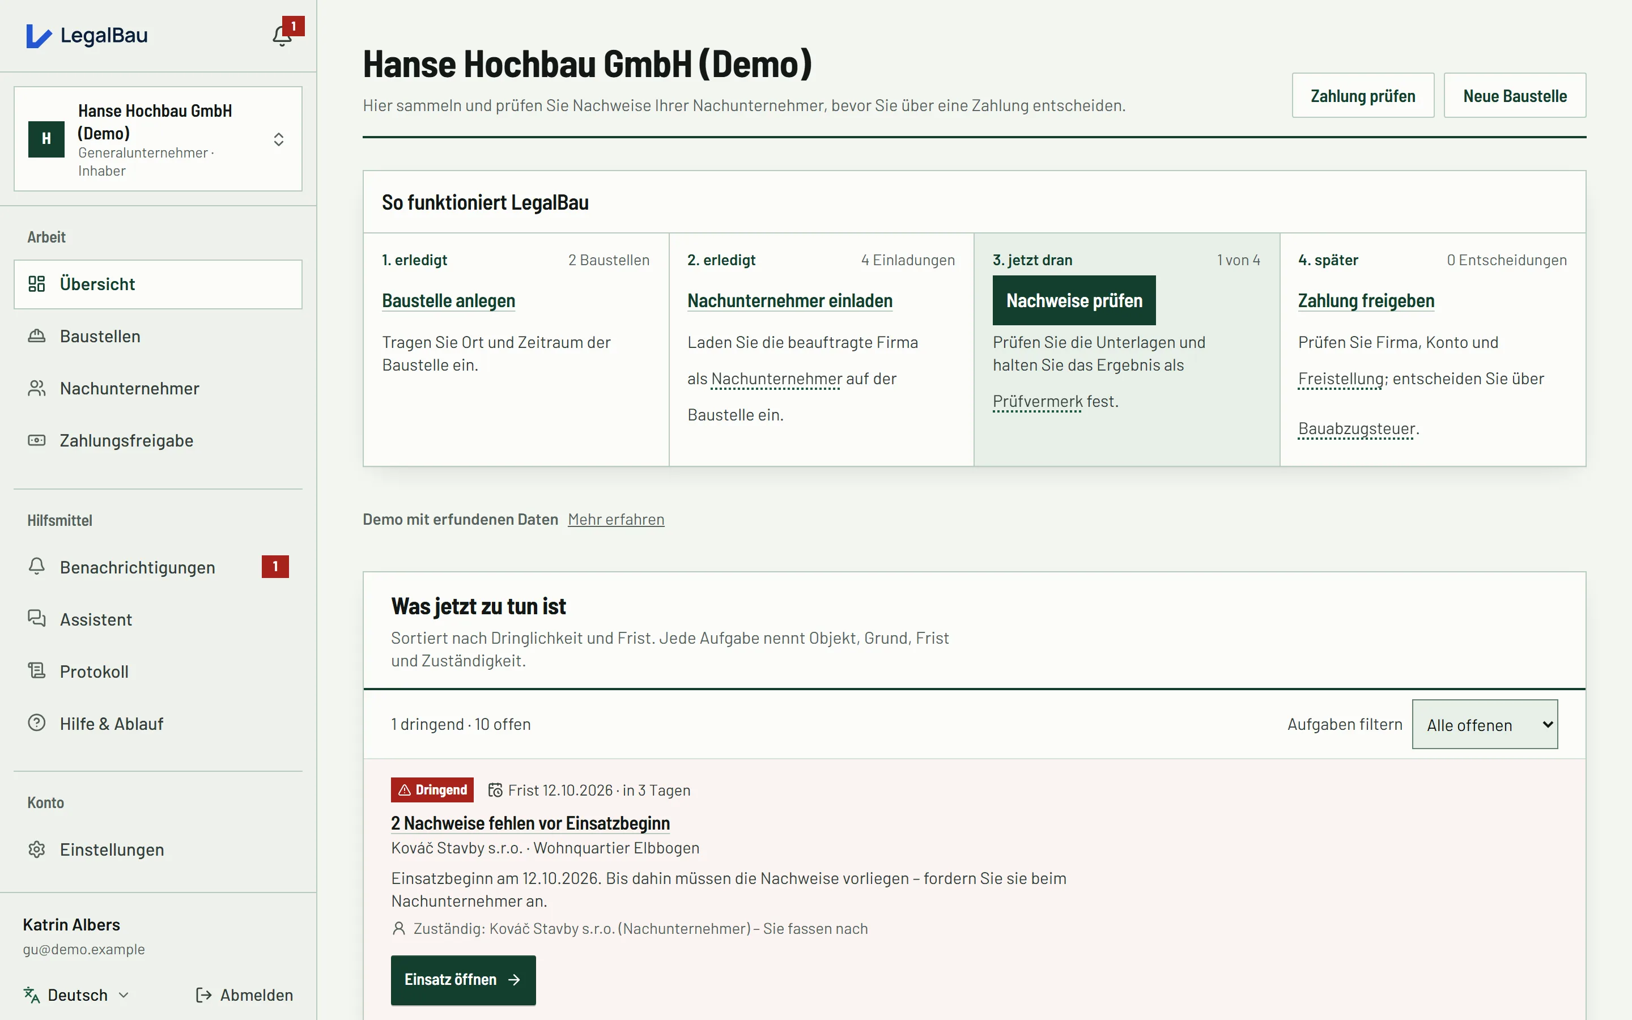Click the Benachrichtigungen count badge
The width and height of the screenshot is (1632, 1020).
tap(275, 567)
